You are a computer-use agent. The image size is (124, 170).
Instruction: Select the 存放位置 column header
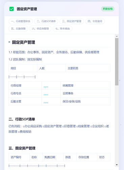87,157
